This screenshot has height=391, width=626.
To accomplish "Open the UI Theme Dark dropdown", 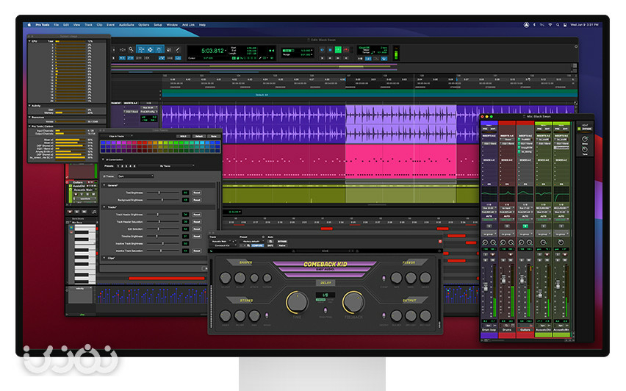I will point(135,176).
